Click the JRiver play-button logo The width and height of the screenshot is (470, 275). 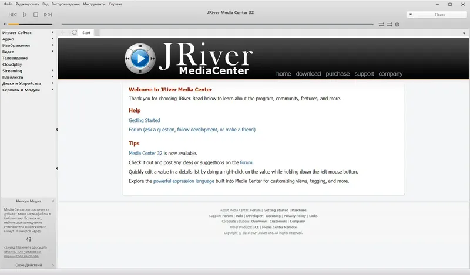[140, 59]
